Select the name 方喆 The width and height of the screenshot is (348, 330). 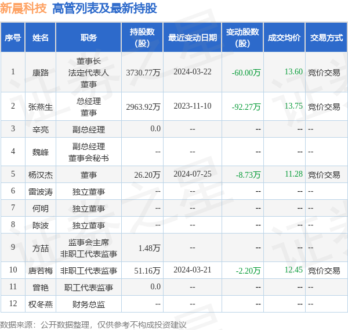coord(41,248)
